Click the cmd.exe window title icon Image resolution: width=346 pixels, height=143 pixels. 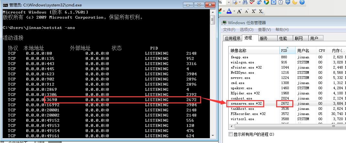5,5
